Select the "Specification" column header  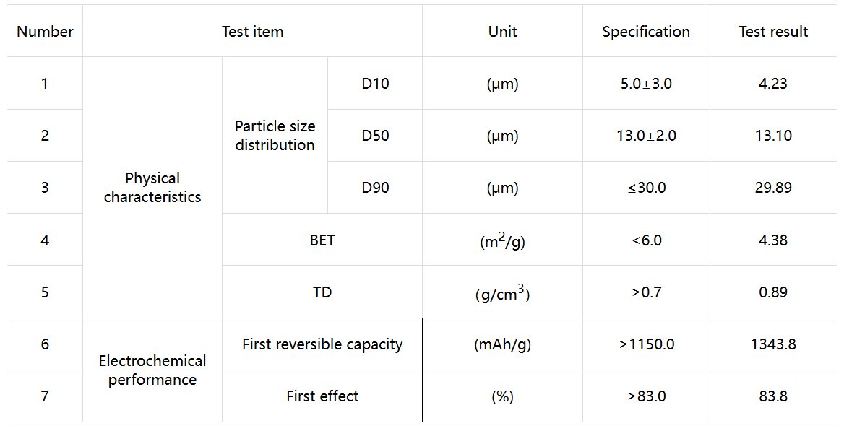[x=646, y=32]
